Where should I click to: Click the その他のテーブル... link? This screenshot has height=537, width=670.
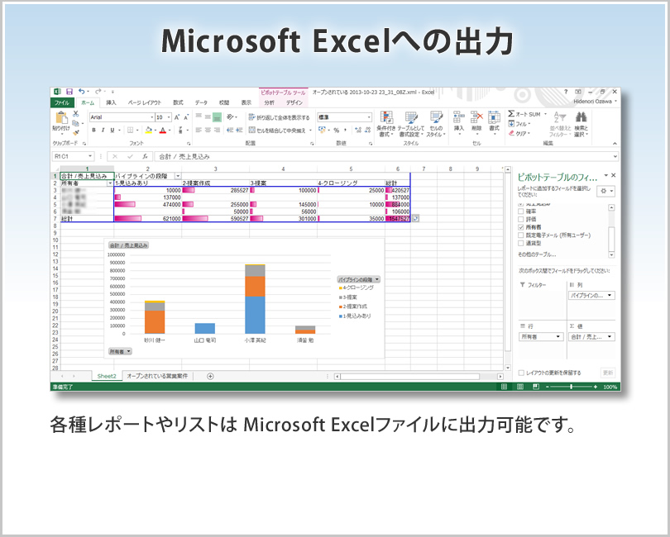pyautogui.click(x=537, y=254)
